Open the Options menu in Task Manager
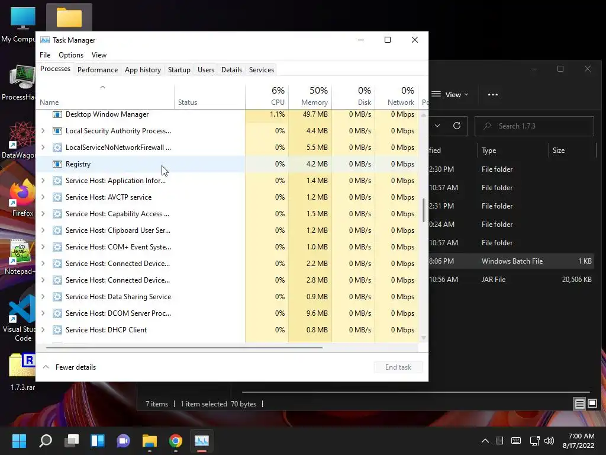The image size is (606, 455). point(71,55)
